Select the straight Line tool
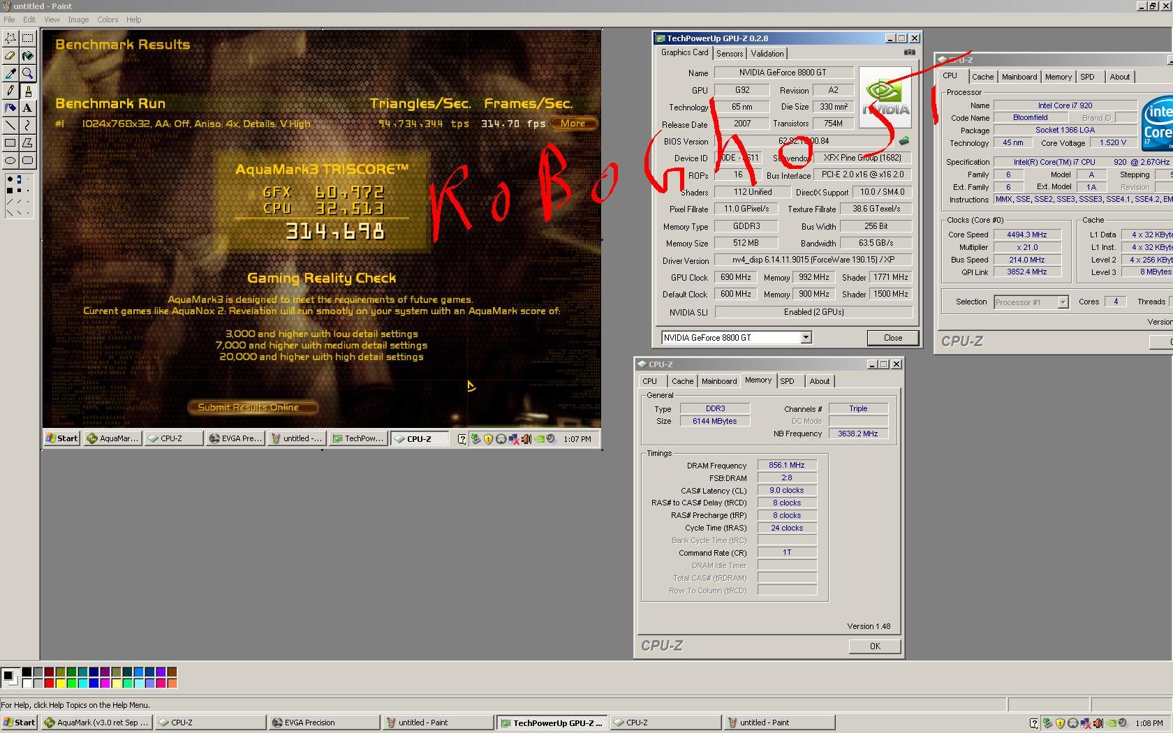This screenshot has width=1173, height=733. coord(10,126)
